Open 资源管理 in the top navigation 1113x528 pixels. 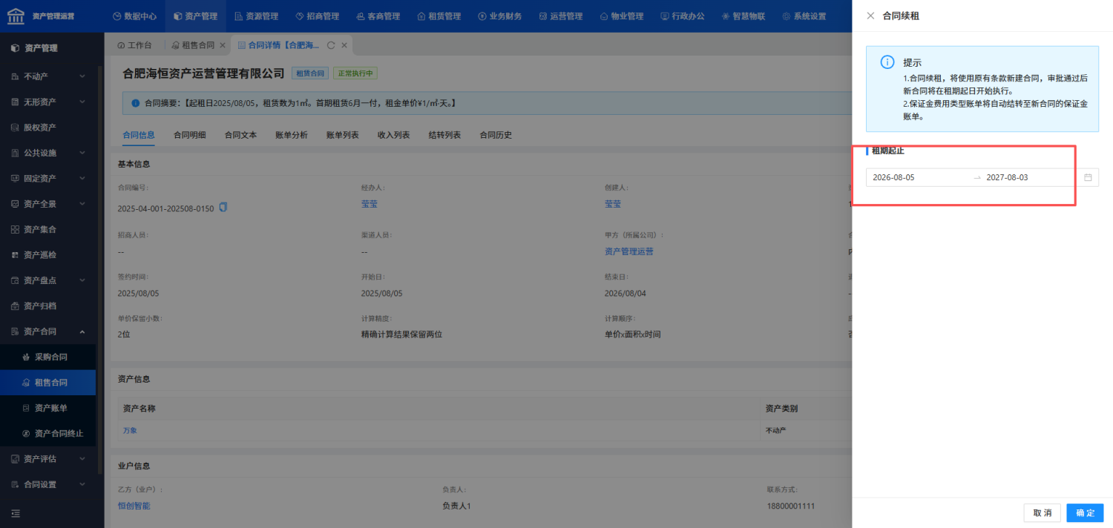coord(256,16)
